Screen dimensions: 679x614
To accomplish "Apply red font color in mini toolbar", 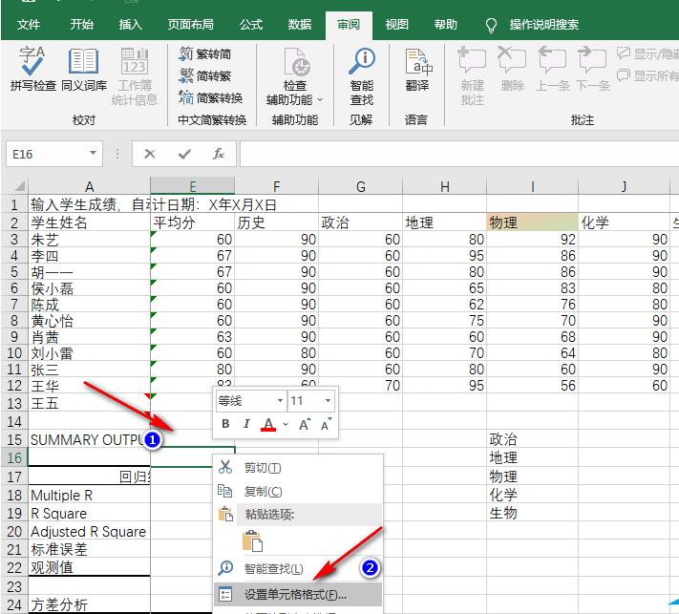I will pyautogui.click(x=268, y=424).
